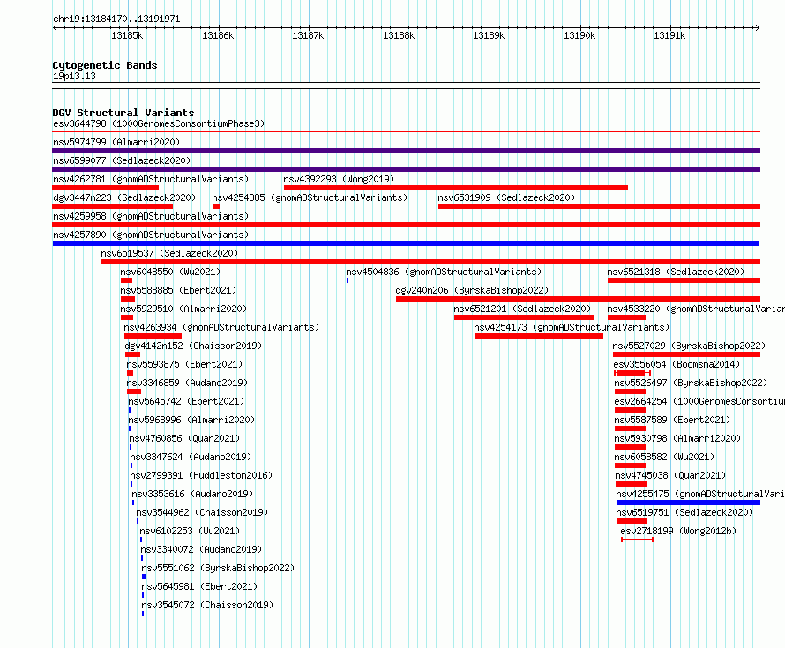Select nsv5930798 (Almarri2020) label
Viewport: 785px width, 648px height.
click(677, 438)
